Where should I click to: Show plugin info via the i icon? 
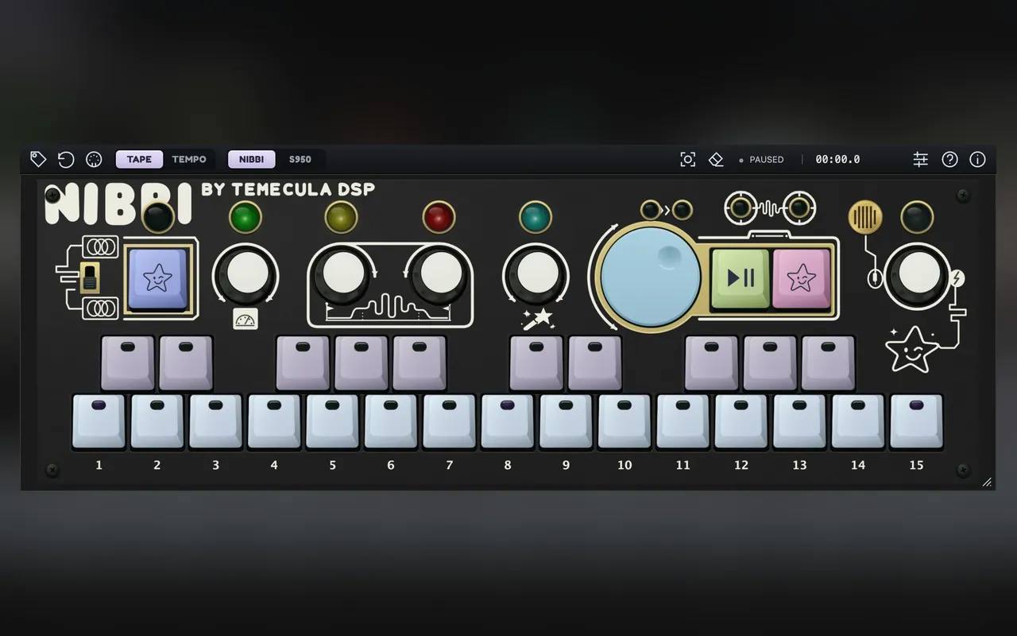click(978, 159)
